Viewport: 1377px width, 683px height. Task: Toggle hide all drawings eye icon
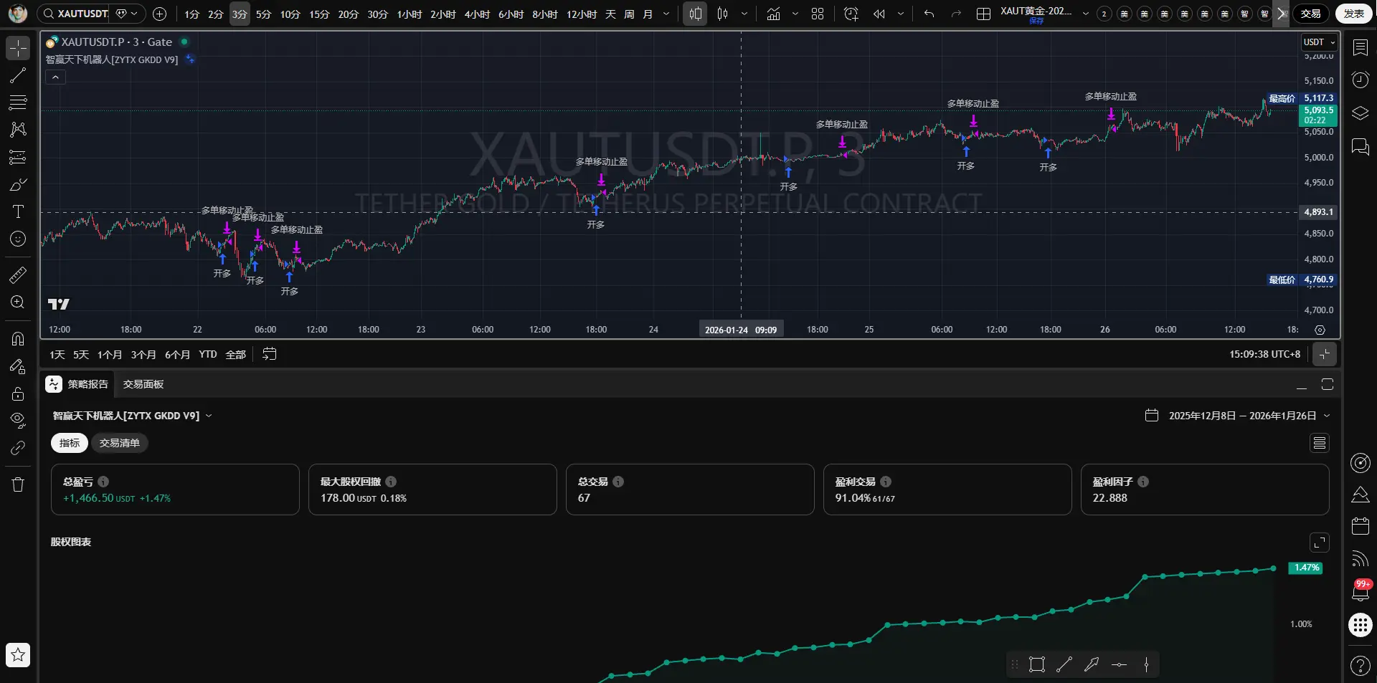tap(18, 420)
